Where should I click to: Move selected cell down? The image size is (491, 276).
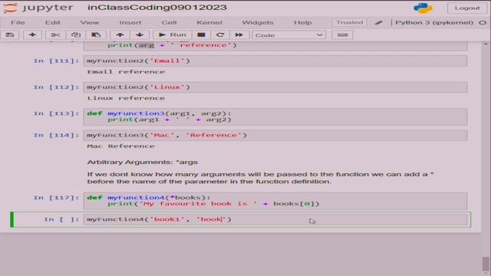click(x=140, y=34)
